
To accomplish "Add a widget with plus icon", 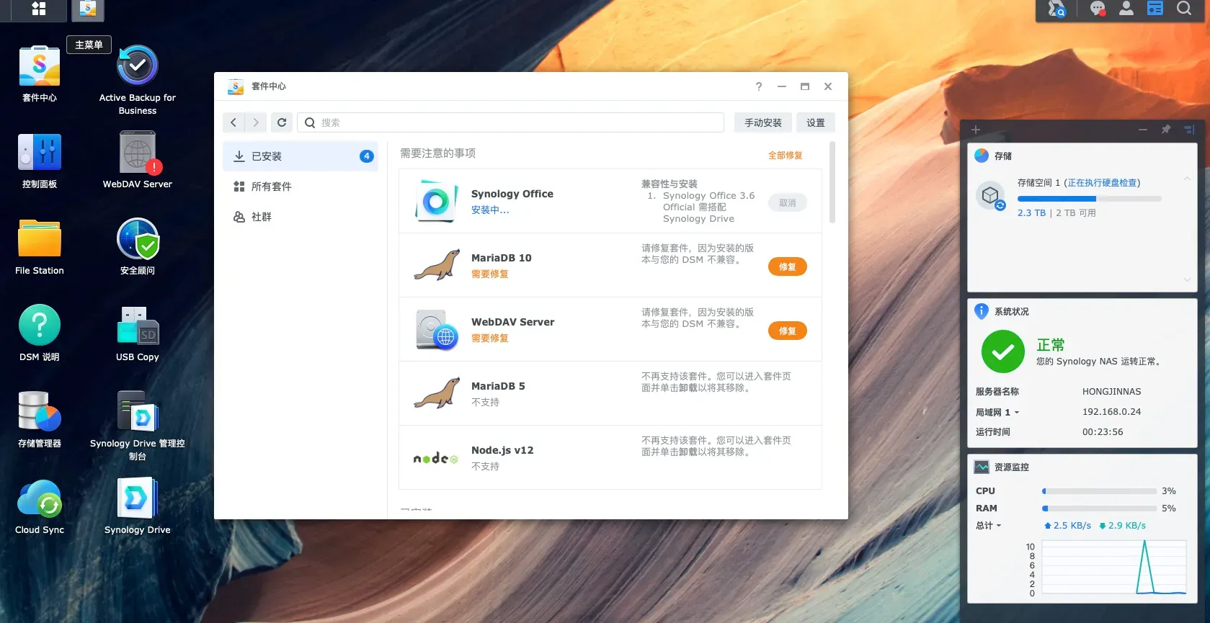I will coord(976,130).
